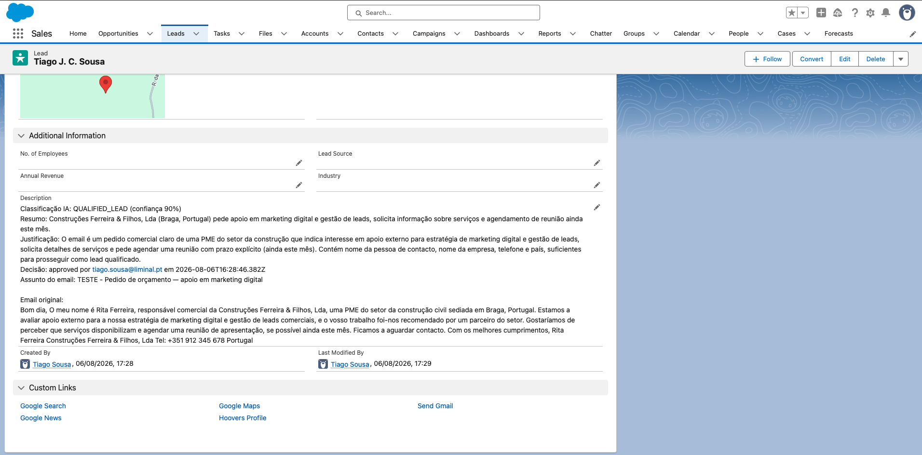
Task: Click the red map location pin
Action: [106, 84]
